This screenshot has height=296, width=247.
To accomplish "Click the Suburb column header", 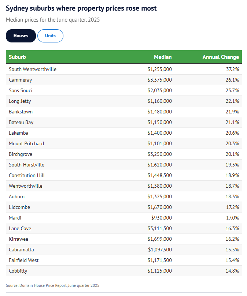I will pyautogui.click(x=17, y=57).
